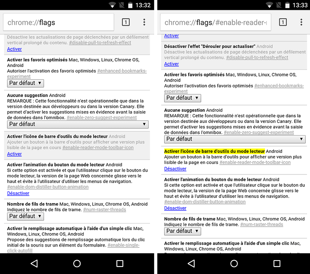Open #enable-reader-mode-toolbar-icon anchor on right phone
The width and height of the screenshot is (310, 274).
pos(255,162)
